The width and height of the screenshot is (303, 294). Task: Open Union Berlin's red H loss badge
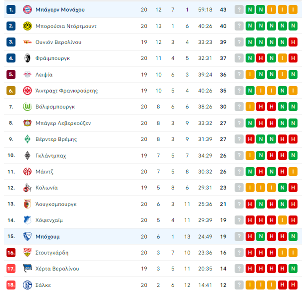click(x=293, y=42)
